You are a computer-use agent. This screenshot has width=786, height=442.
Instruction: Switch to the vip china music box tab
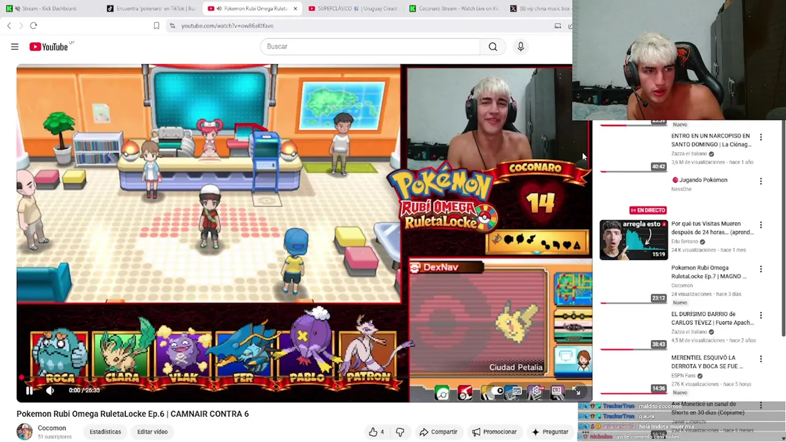pos(540,9)
